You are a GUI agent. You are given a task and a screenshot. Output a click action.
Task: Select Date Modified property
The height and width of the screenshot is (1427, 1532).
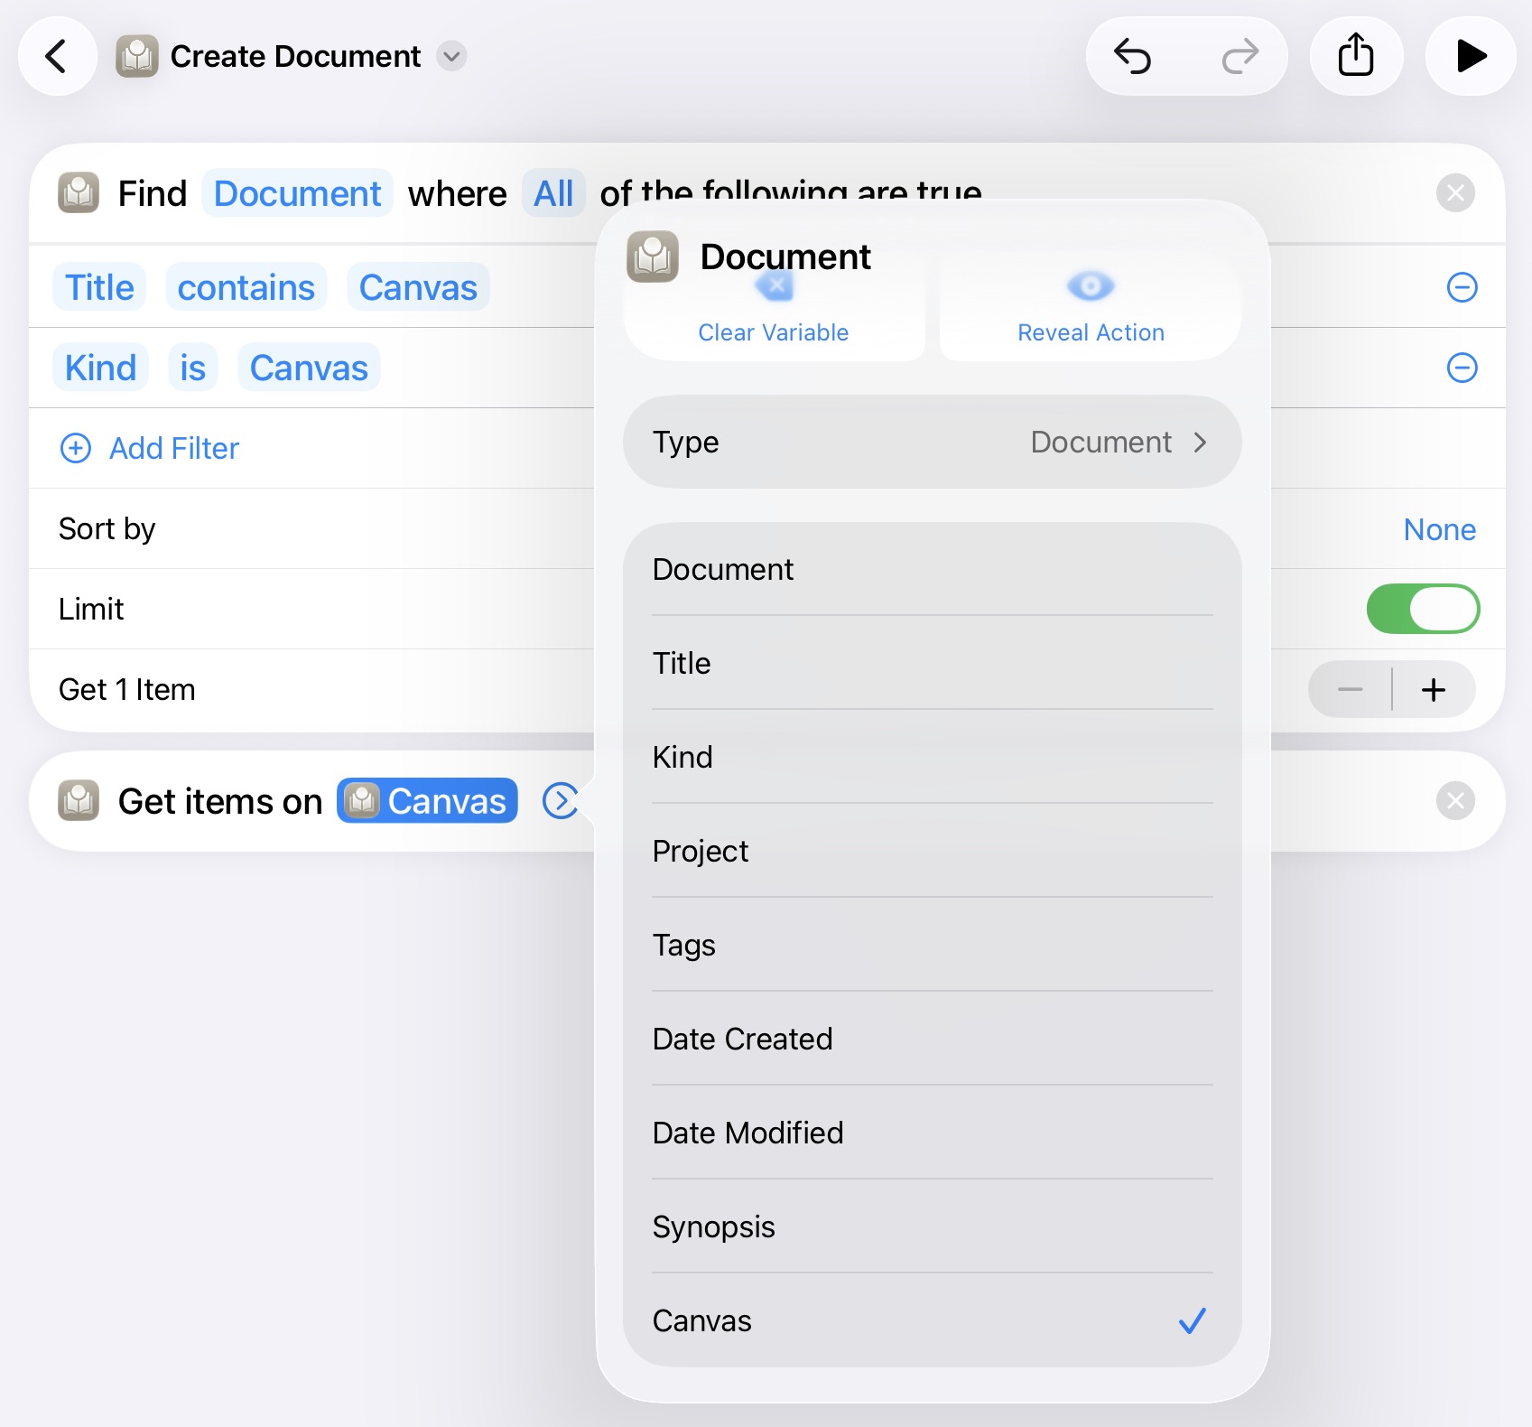tap(932, 1133)
